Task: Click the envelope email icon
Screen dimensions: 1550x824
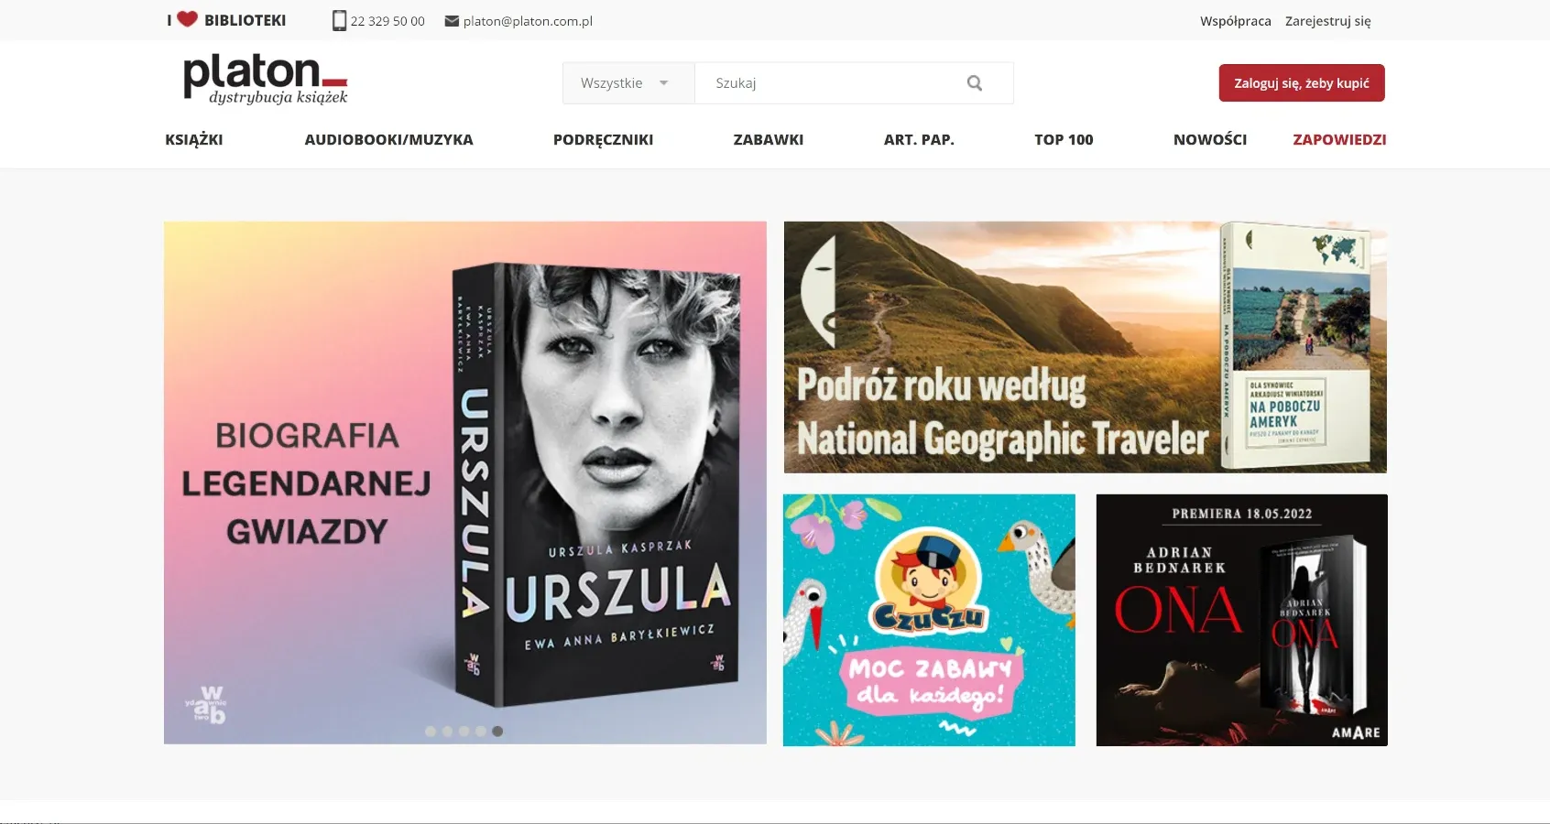Action: tap(452, 21)
